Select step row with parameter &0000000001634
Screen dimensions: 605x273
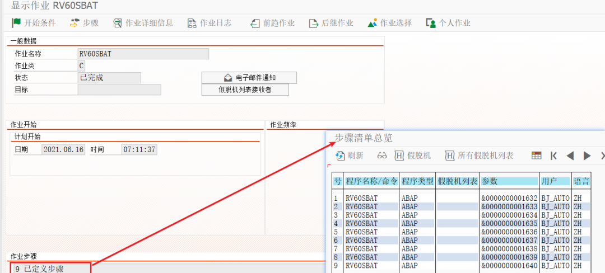[x=462, y=215]
